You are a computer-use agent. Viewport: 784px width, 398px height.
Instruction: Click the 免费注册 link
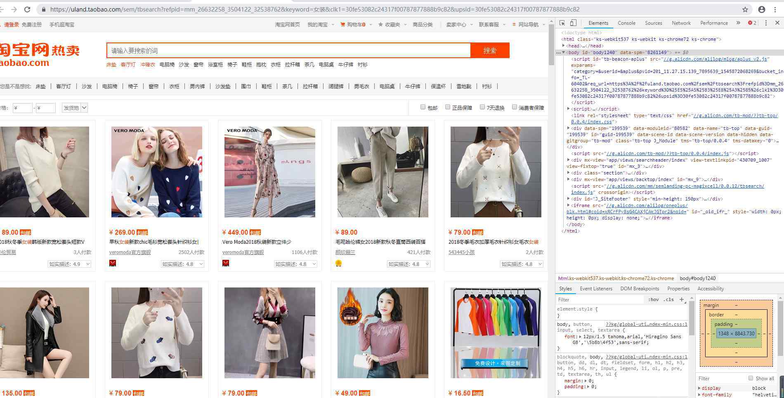coord(32,25)
